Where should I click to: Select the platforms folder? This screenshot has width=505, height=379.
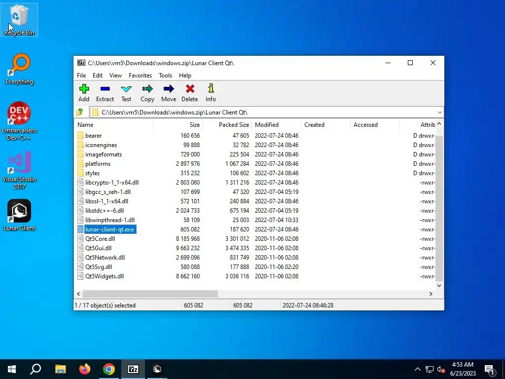98,164
